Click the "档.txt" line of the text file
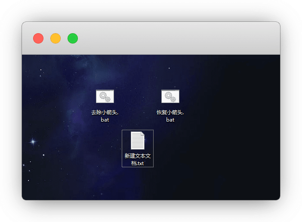 (x=137, y=163)
